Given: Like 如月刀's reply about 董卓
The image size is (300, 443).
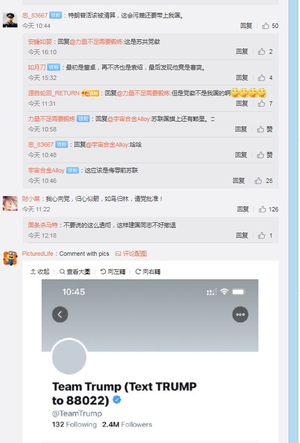Looking at the screenshot, I should [265, 78].
